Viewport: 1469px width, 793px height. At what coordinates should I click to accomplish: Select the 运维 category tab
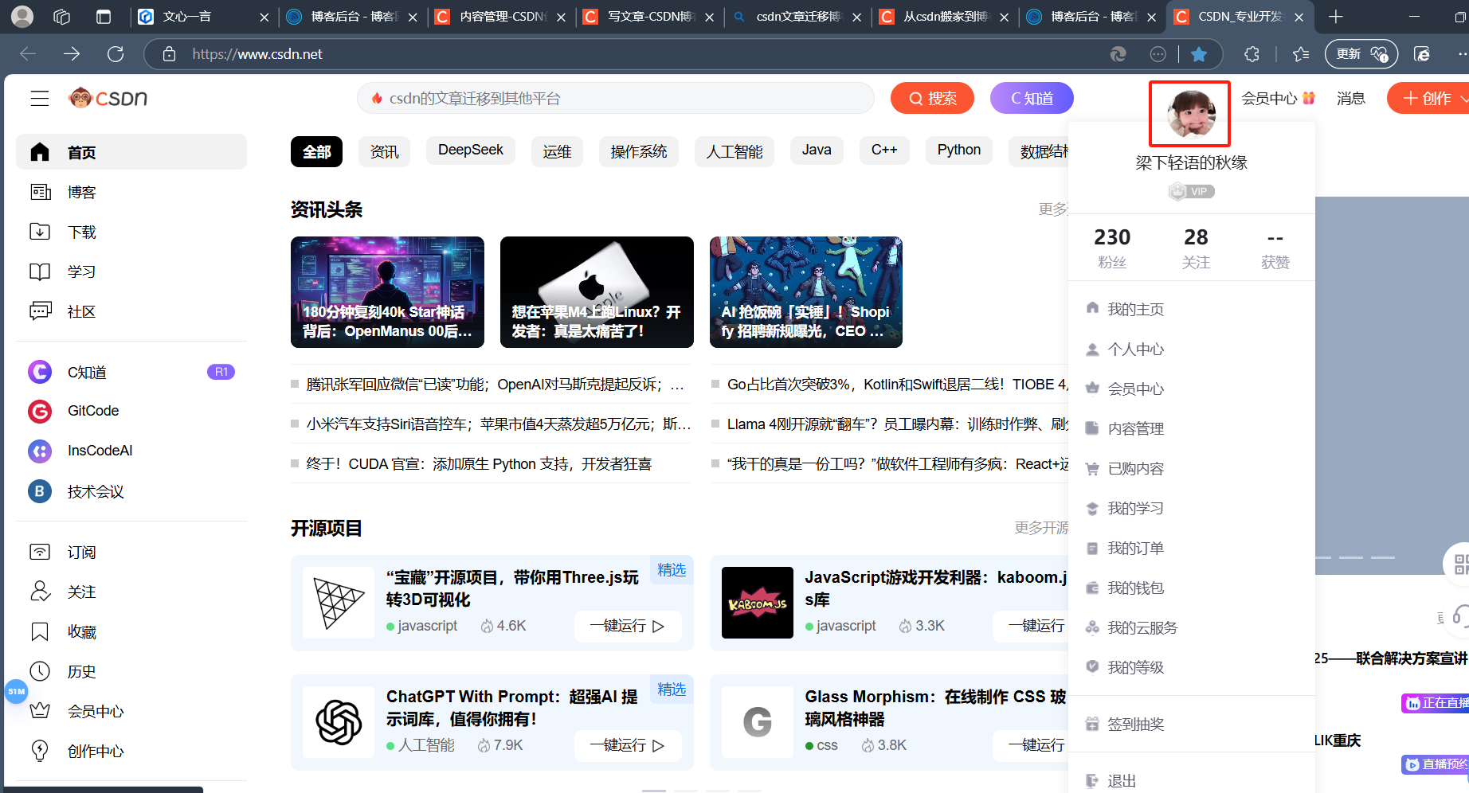[x=557, y=151]
